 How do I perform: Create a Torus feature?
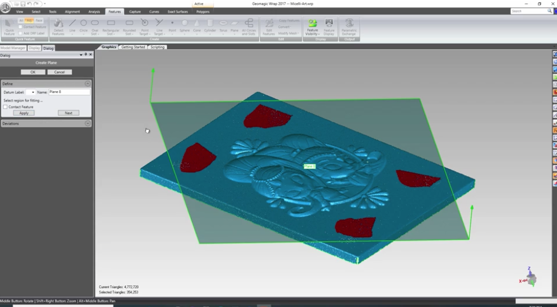tap(223, 27)
